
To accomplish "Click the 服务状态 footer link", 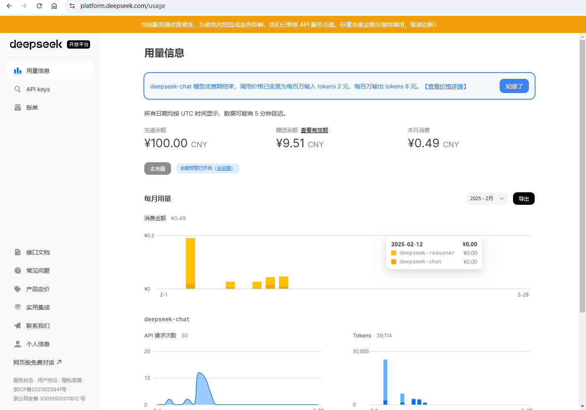I will pyautogui.click(x=23, y=380).
